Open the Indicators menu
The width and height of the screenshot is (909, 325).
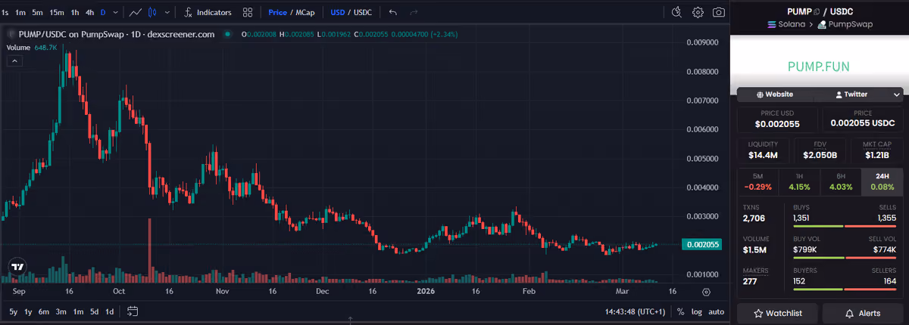click(x=208, y=12)
